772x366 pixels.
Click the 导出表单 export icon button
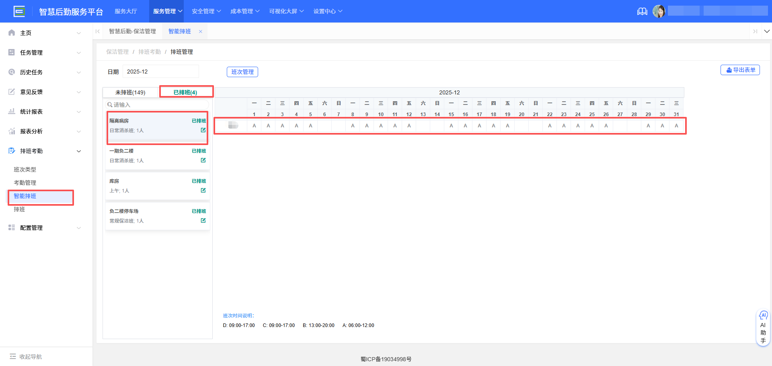pyautogui.click(x=740, y=70)
